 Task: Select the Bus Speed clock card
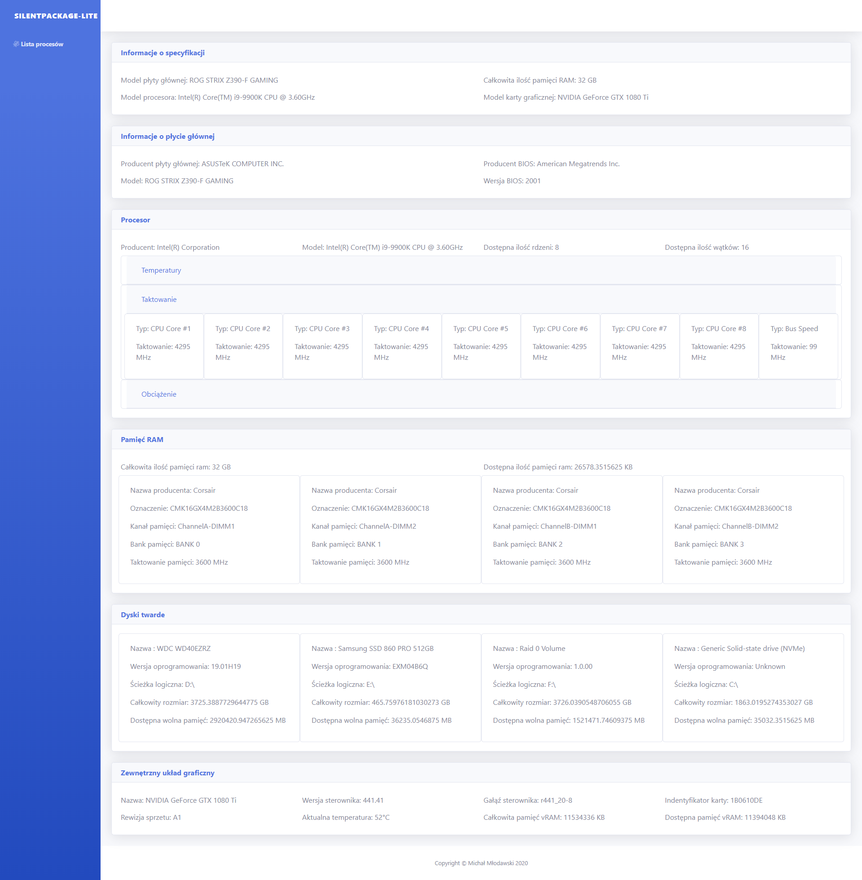[x=798, y=346]
